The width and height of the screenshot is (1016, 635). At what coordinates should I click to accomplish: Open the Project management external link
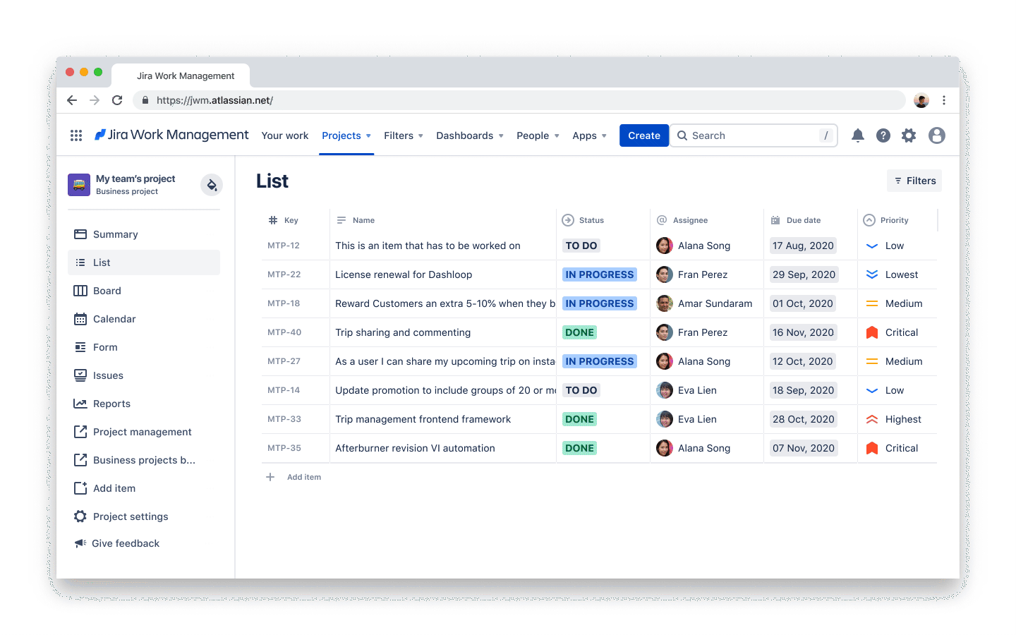click(144, 432)
